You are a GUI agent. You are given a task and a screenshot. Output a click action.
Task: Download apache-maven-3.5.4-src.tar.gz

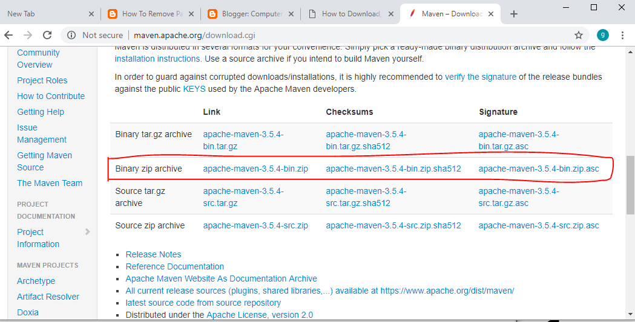point(243,197)
